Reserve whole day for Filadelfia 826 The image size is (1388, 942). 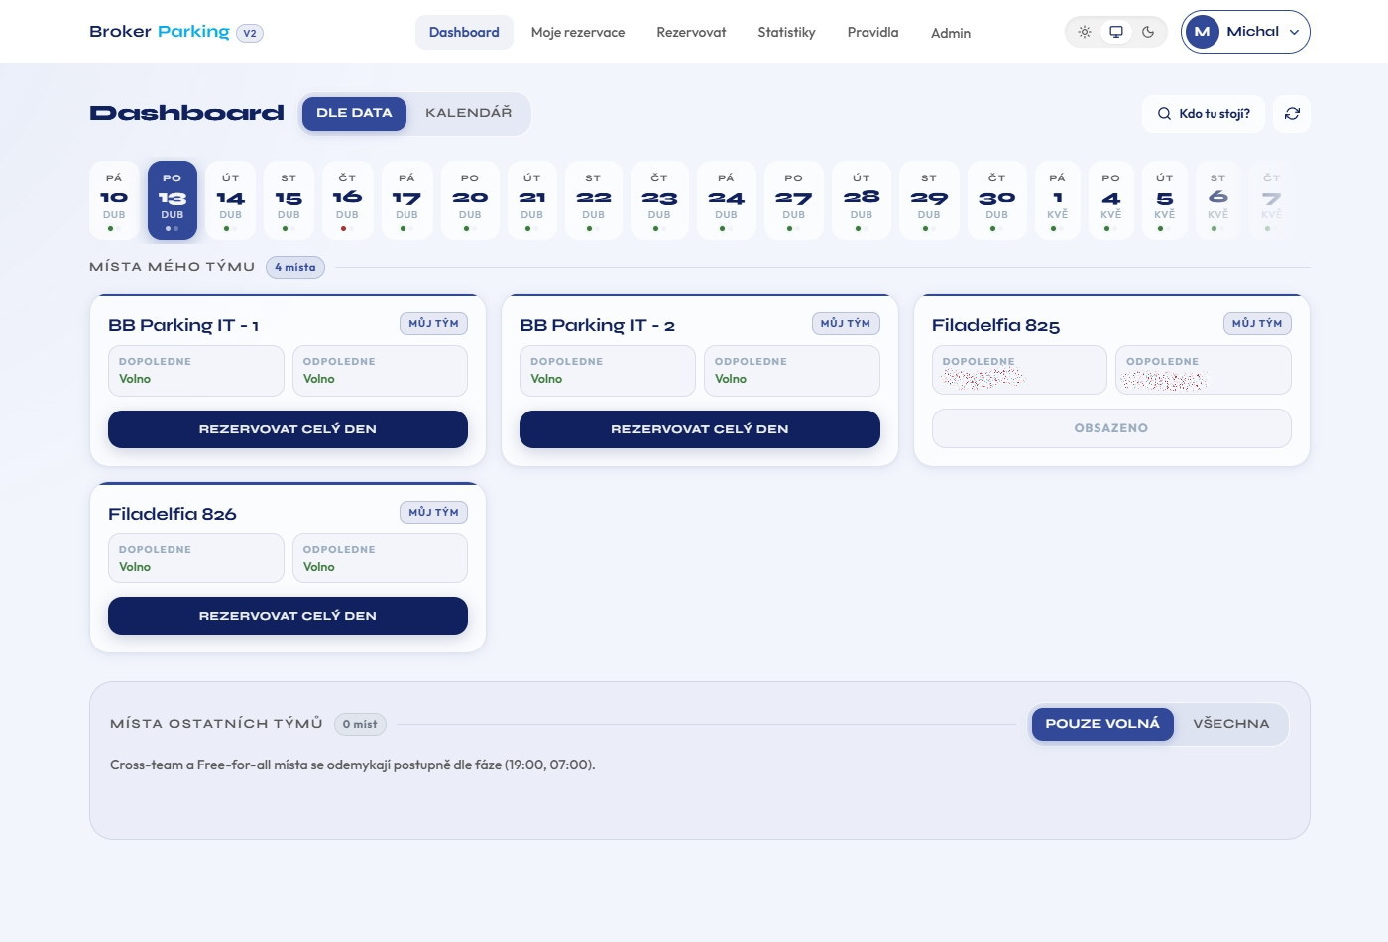288,616
